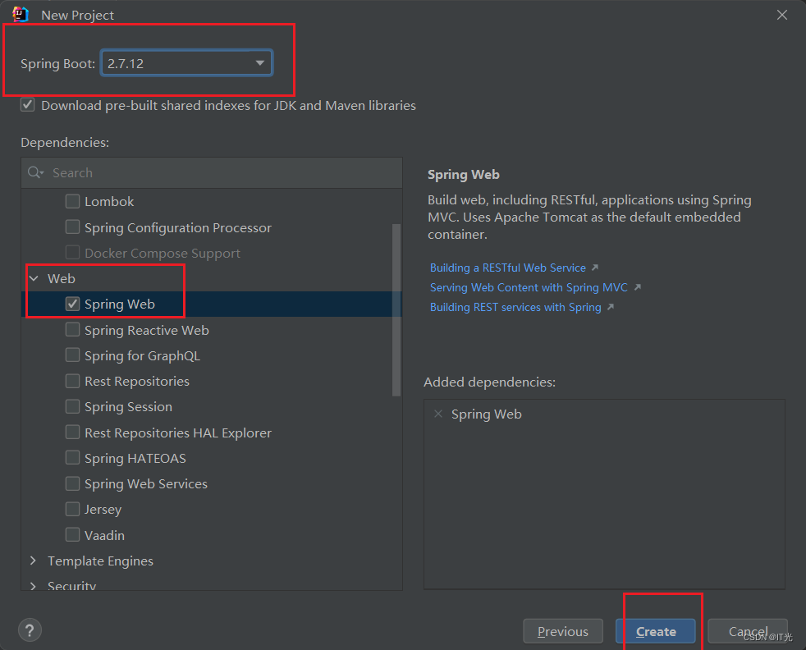Check Spring Reactive Web
The image size is (806, 650).
[x=72, y=329]
